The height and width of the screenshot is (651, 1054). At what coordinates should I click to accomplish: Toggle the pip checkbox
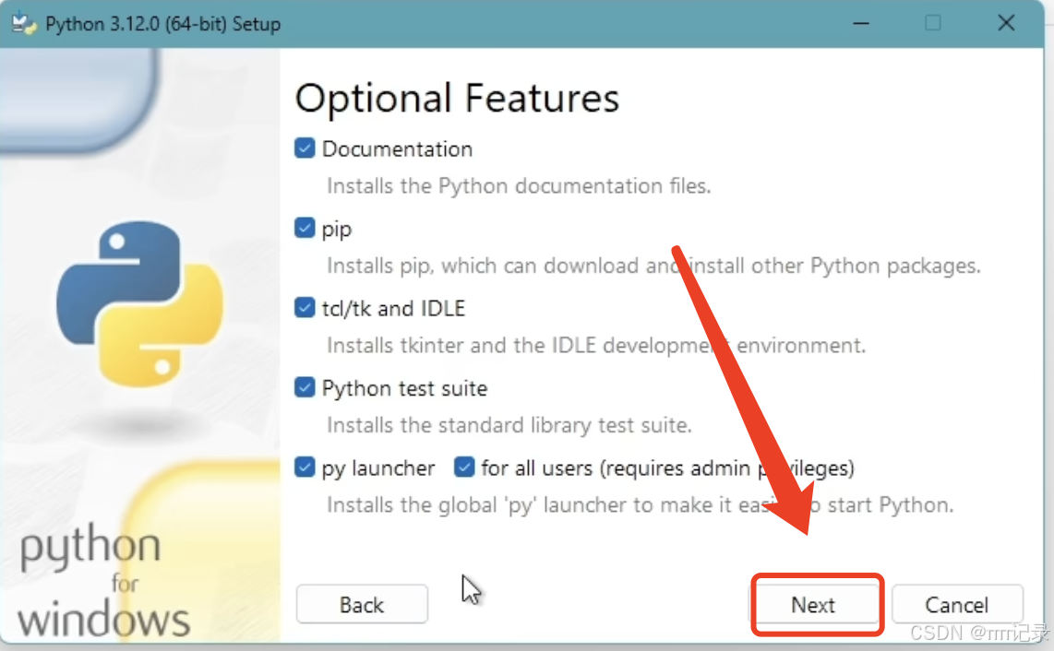coord(305,228)
